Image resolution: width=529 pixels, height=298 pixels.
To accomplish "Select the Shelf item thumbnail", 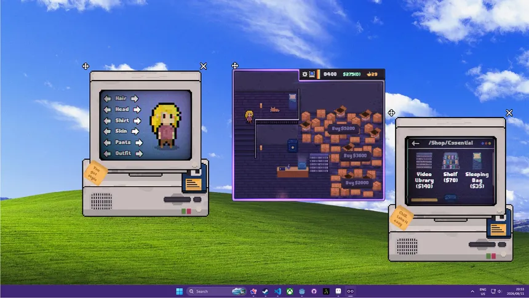I will tap(450, 161).
